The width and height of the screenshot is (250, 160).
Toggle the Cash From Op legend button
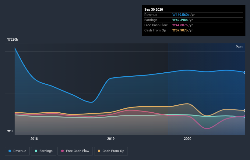(111, 151)
